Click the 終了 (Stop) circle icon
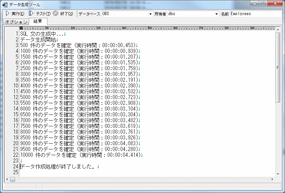The width and height of the screenshot is (285, 193). click(55, 13)
